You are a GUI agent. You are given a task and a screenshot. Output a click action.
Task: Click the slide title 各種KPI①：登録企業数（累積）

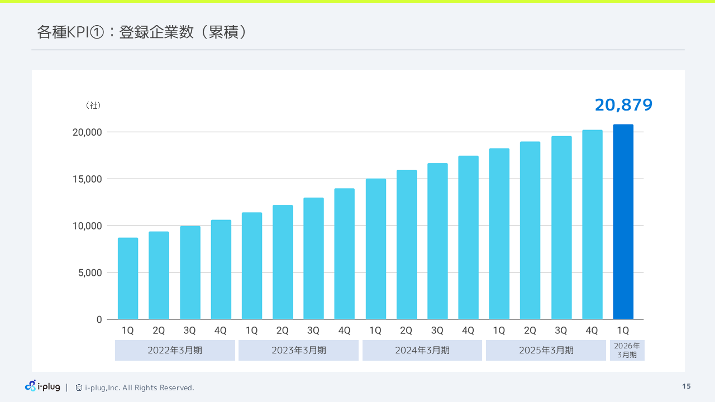(x=142, y=32)
